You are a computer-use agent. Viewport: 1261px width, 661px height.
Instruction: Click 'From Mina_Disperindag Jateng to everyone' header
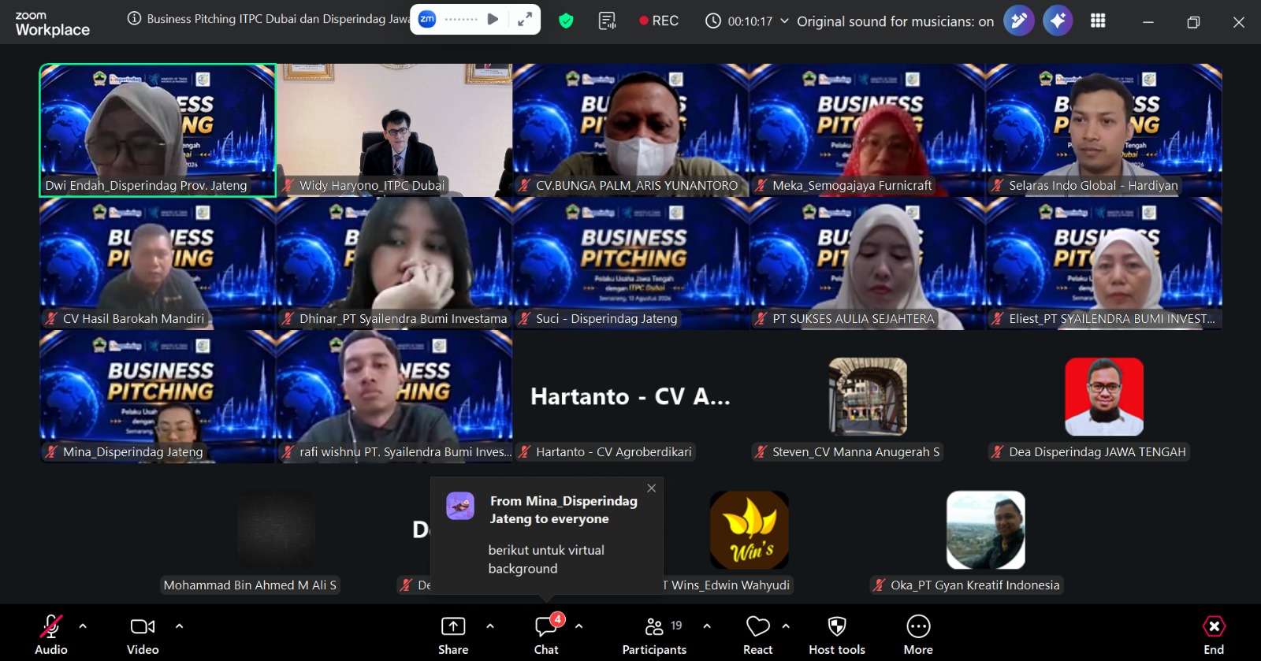[x=564, y=510]
